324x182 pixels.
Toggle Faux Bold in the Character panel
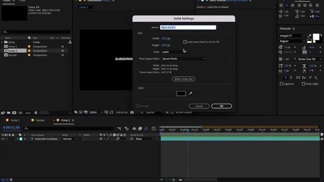coord(286,78)
